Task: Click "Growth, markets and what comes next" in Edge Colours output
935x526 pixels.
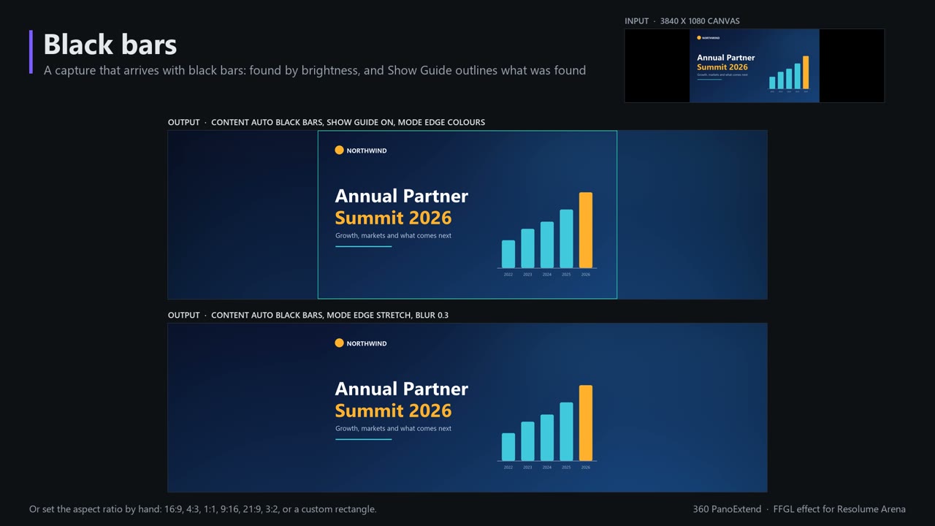Action: point(394,236)
